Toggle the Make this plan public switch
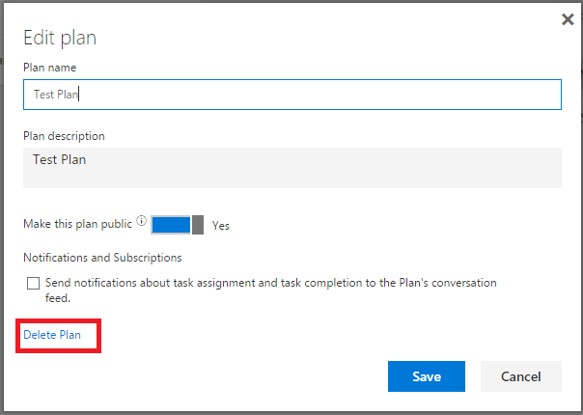 (x=177, y=225)
